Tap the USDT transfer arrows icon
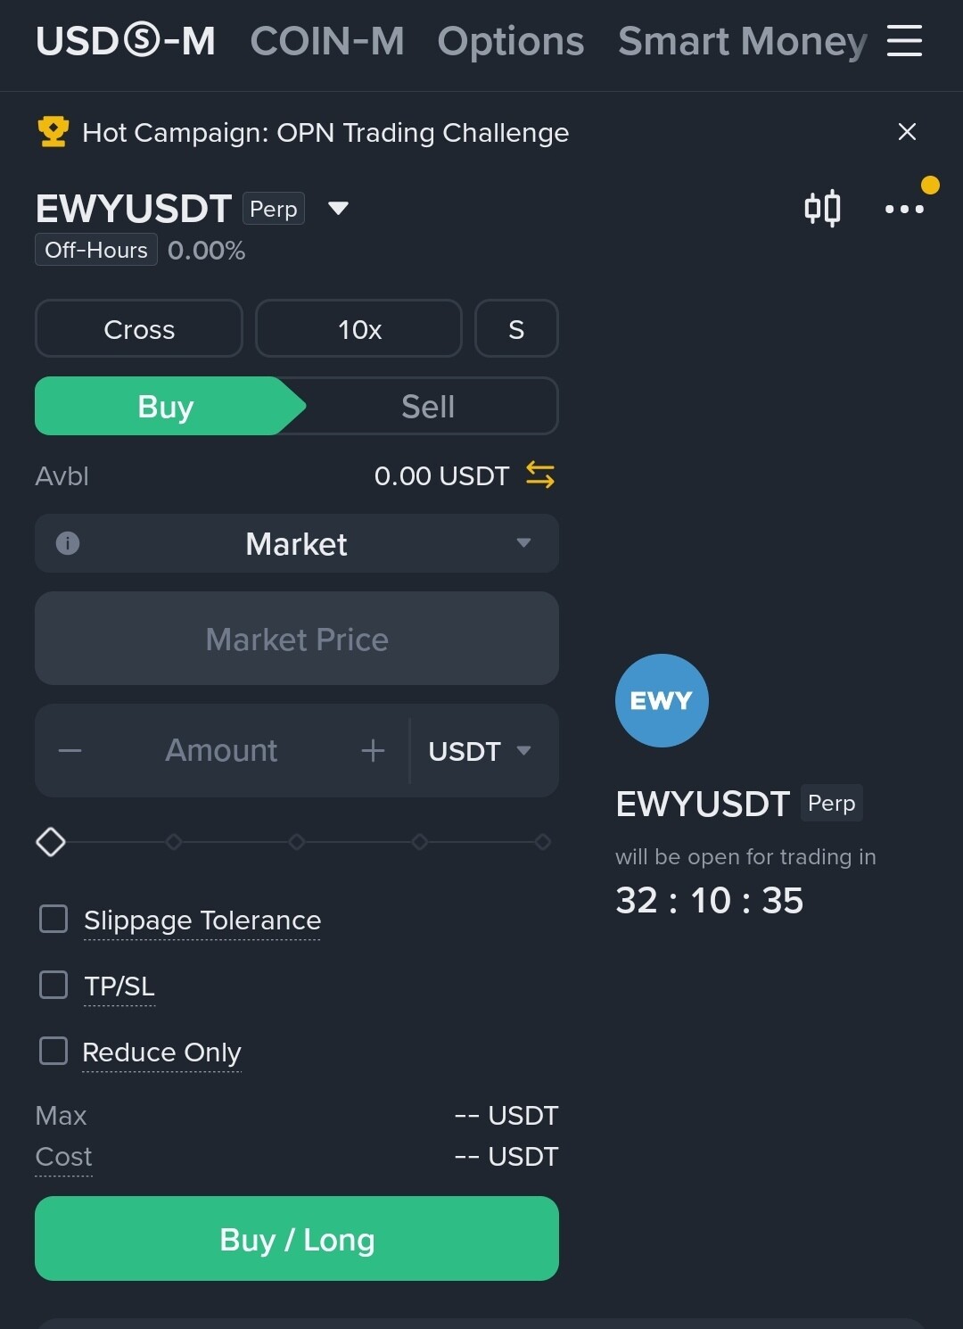This screenshot has height=1329, width=963. [x=540, y=475]
